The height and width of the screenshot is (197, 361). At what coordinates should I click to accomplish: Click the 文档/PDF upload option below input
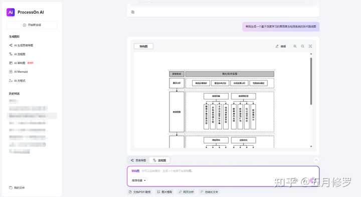tap(139, 192)
